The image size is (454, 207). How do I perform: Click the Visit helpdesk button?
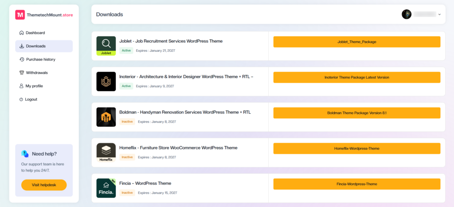[x=44, y=185]
